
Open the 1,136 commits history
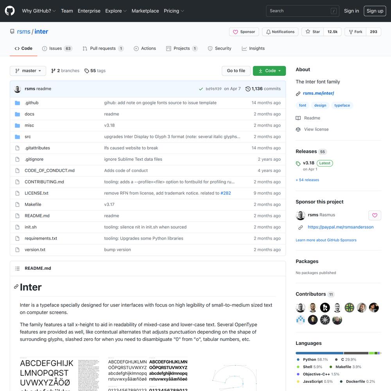coord(263,89)
